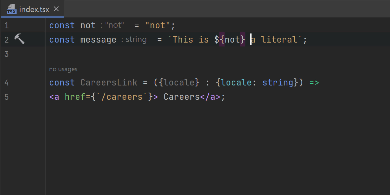Select the index.tsx editor tab
The width and height of the screenshot is (390, 195).
click(x=34, y=9)
